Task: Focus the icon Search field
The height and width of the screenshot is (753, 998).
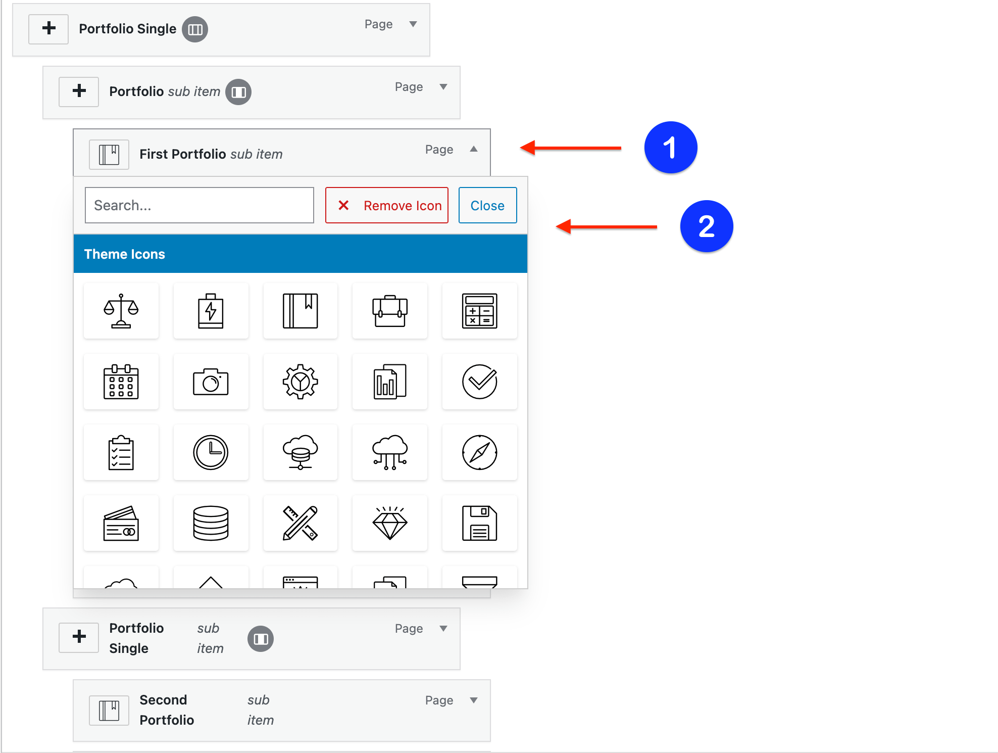Action: (199, 205)
